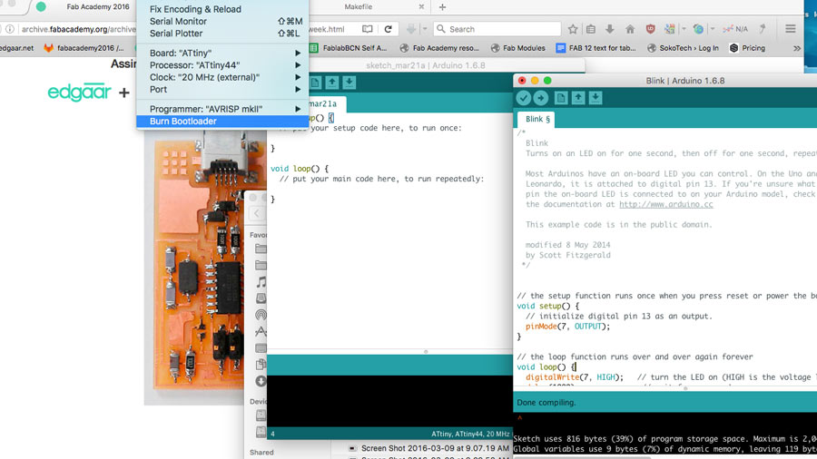Image resolution: width=817 pixels, height=459 pixels.
Task: Open SokoTech › Log In bookmark
Action: (683, 48)
